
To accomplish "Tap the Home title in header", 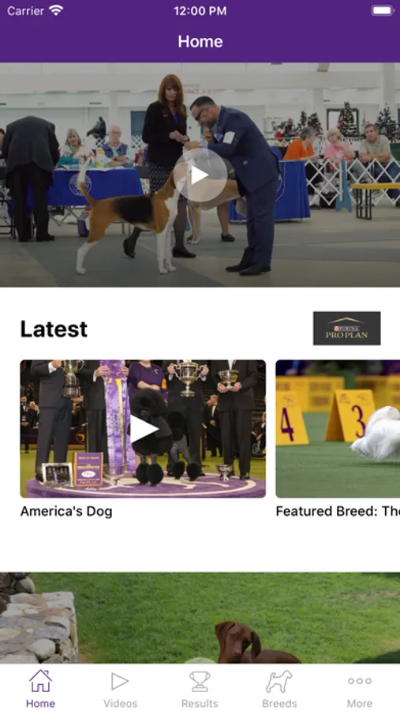I will point(200,42).
